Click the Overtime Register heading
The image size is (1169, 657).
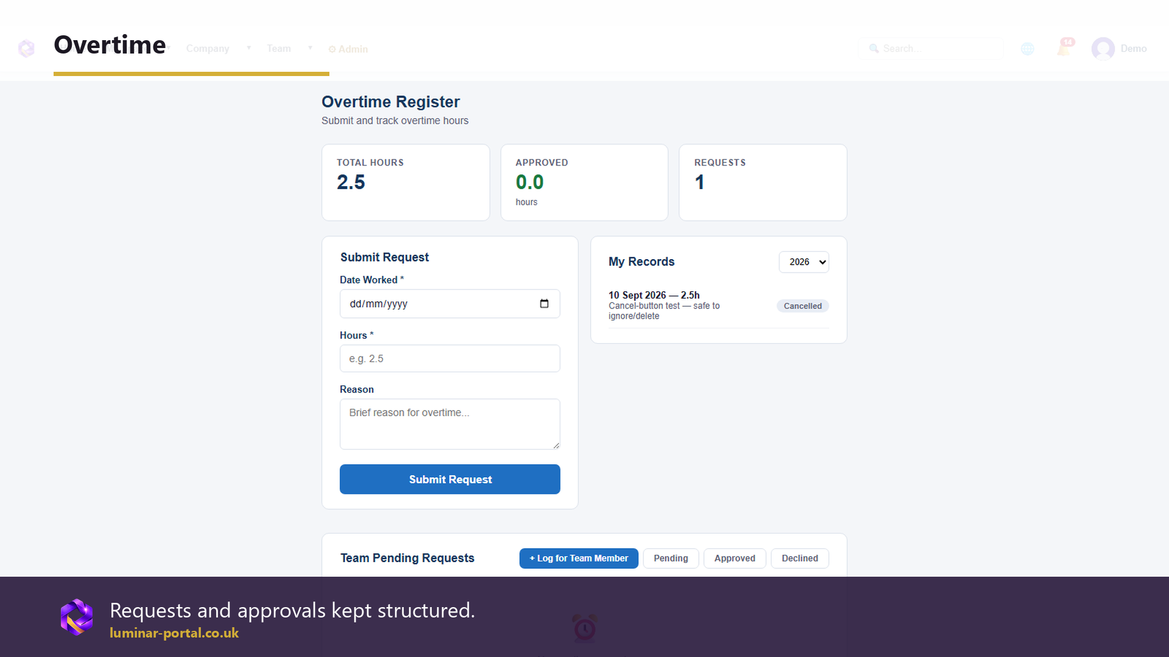391,102
